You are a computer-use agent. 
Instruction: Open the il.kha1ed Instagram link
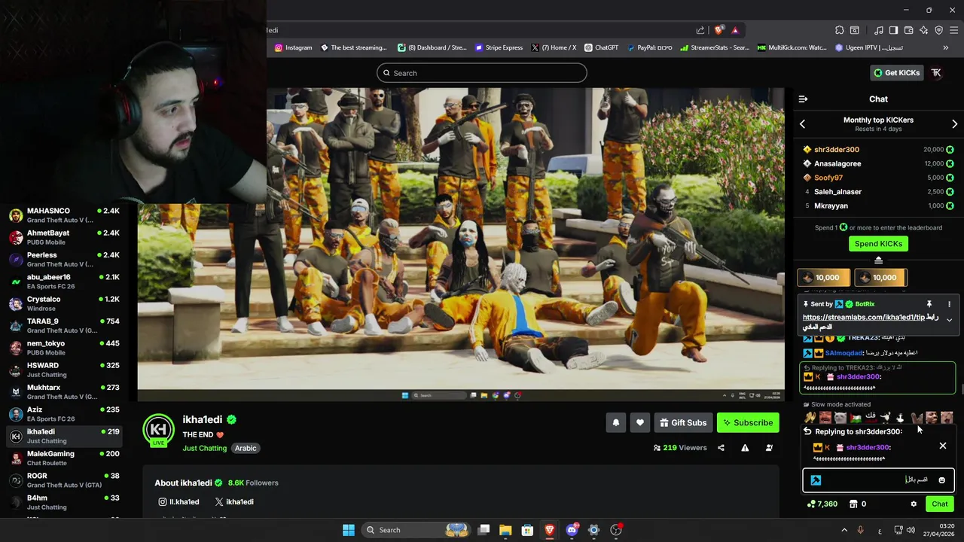[178, 502]
